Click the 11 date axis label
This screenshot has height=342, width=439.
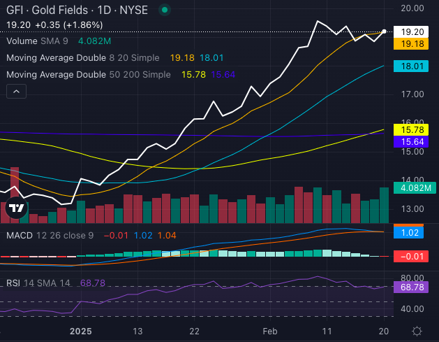coord(327,332)
